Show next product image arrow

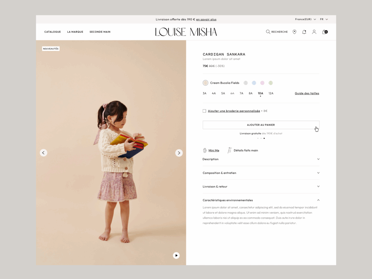point(179,153)
